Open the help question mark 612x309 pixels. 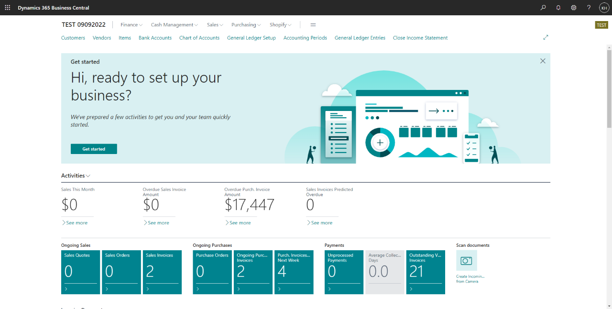point(589,8)
